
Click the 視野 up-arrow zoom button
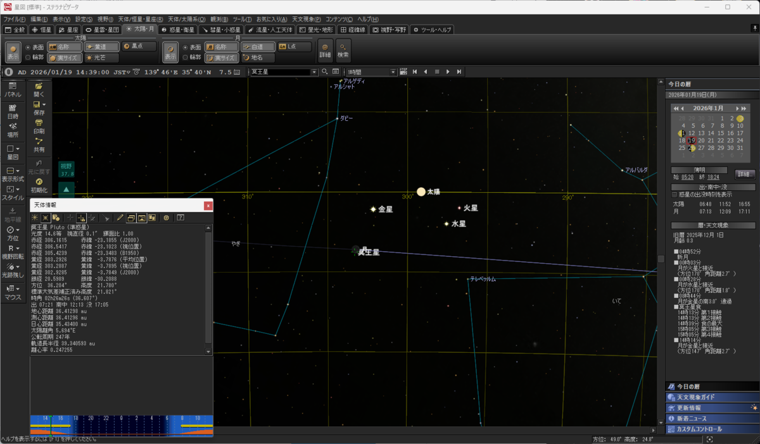[66, 189]
